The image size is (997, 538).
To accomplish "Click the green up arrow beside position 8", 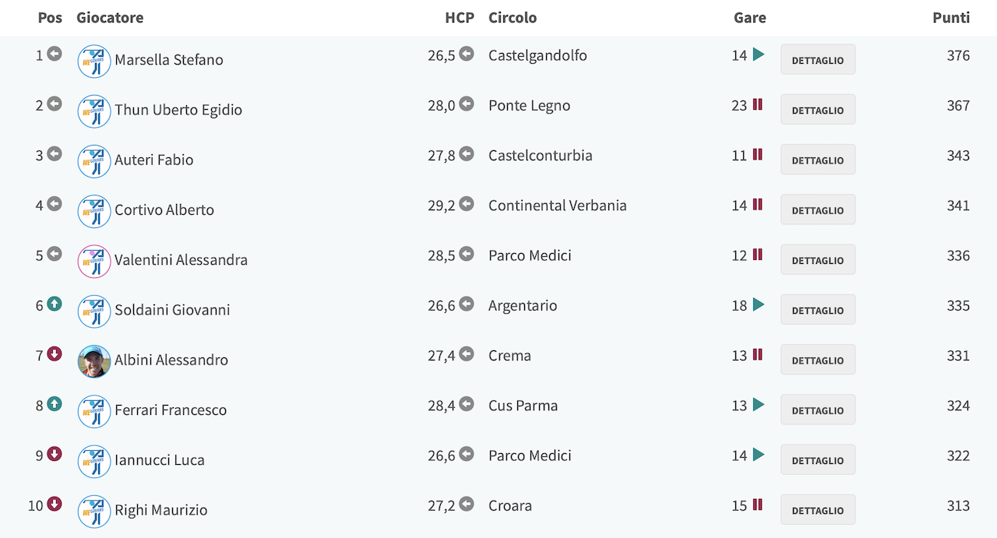I will (x=55, y=403).
